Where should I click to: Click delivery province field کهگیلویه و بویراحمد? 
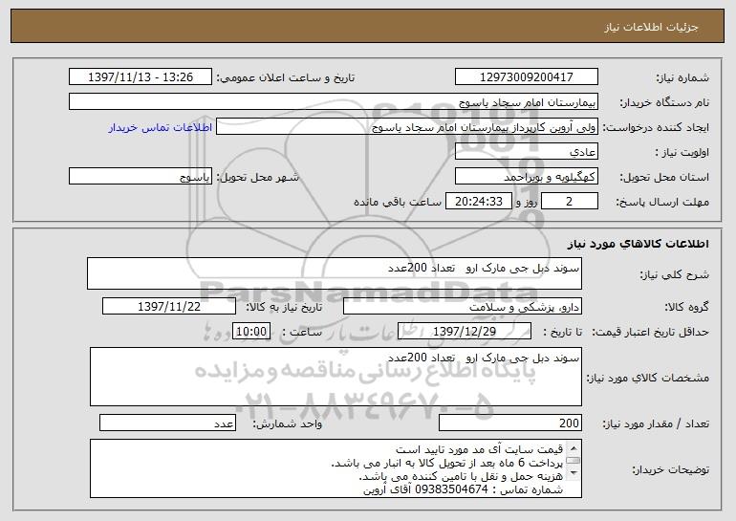coord(526,177)
